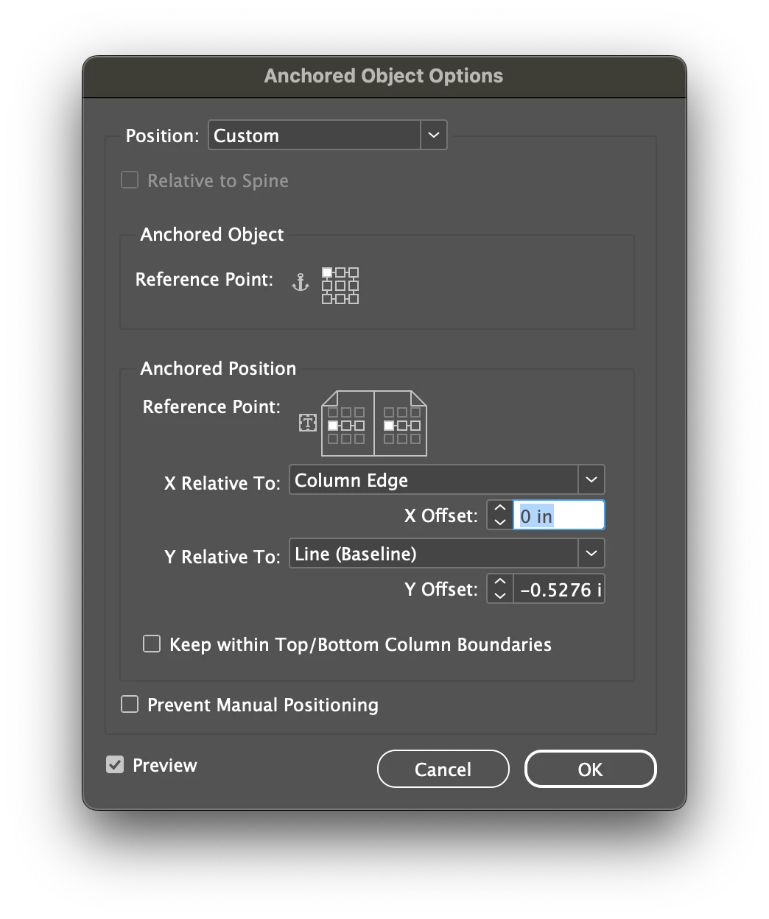Select right-page middle-right Anchored Position point

coord(415,426)
